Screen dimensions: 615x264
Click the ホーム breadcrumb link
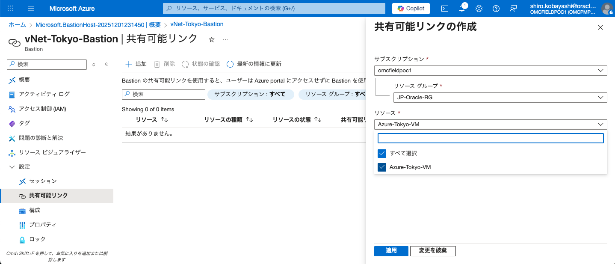pyautogui.click(x=17, y=24)
